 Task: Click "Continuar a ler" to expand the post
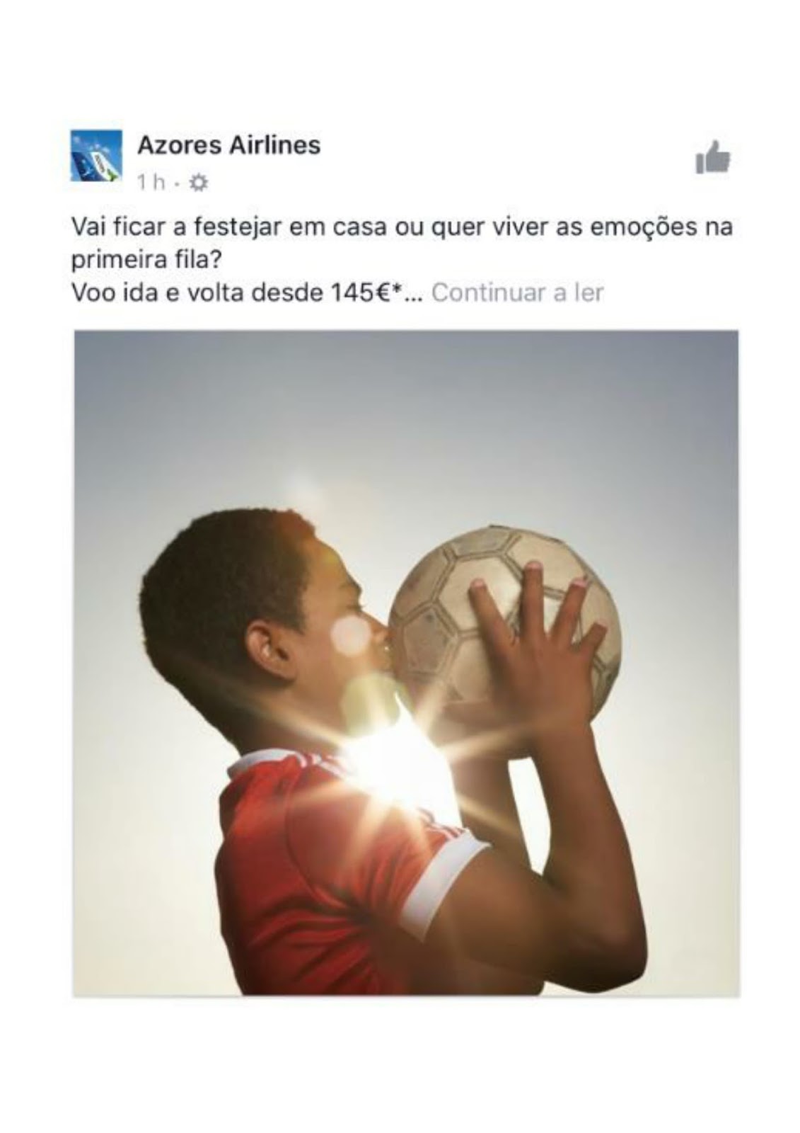tap(517, 292)
